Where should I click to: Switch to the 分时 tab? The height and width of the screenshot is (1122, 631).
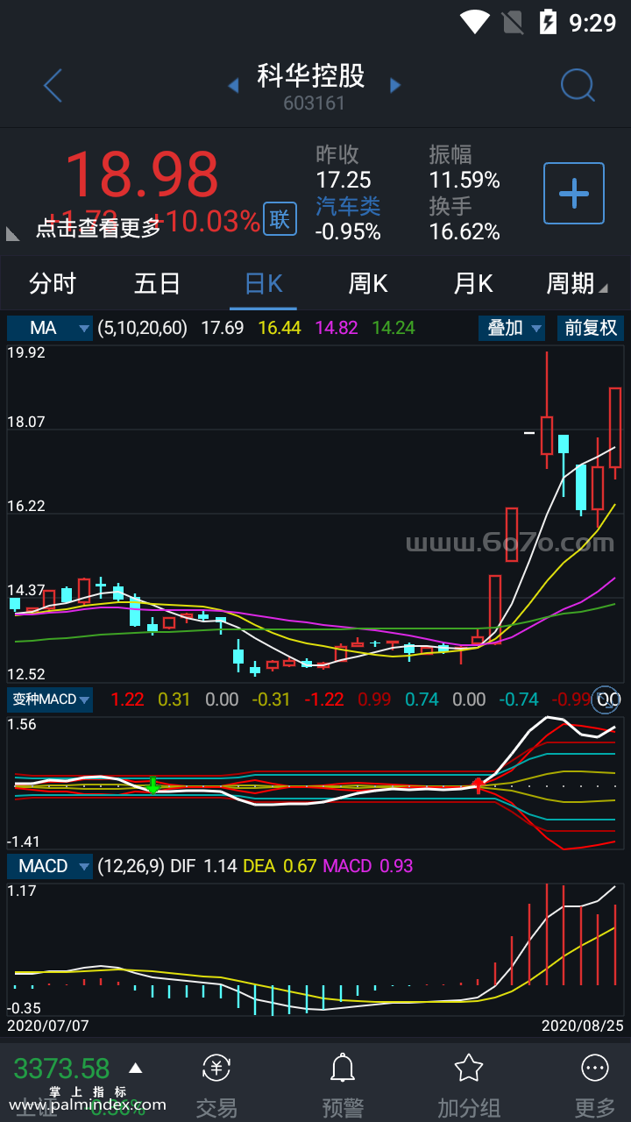point(53,283)
